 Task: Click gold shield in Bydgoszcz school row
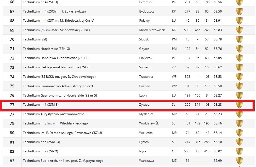[x=239, y=11]
